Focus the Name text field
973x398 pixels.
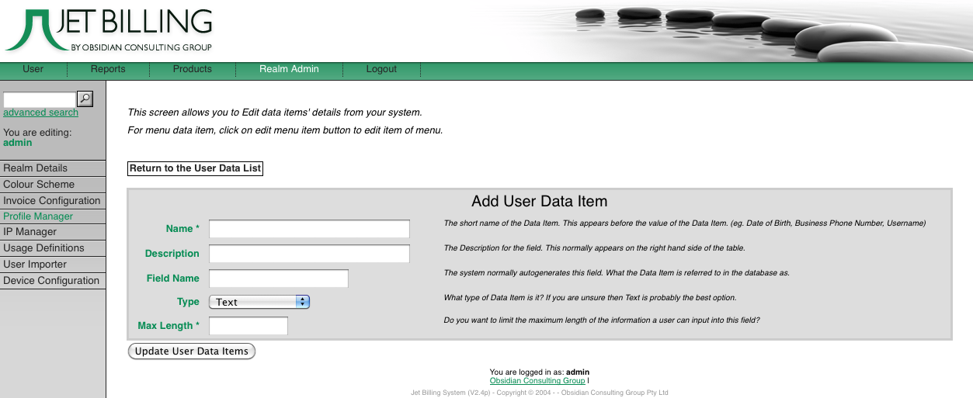coord(309,229)
